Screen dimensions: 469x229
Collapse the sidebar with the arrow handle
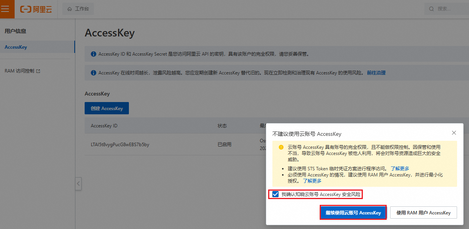(x=78, y=183)
